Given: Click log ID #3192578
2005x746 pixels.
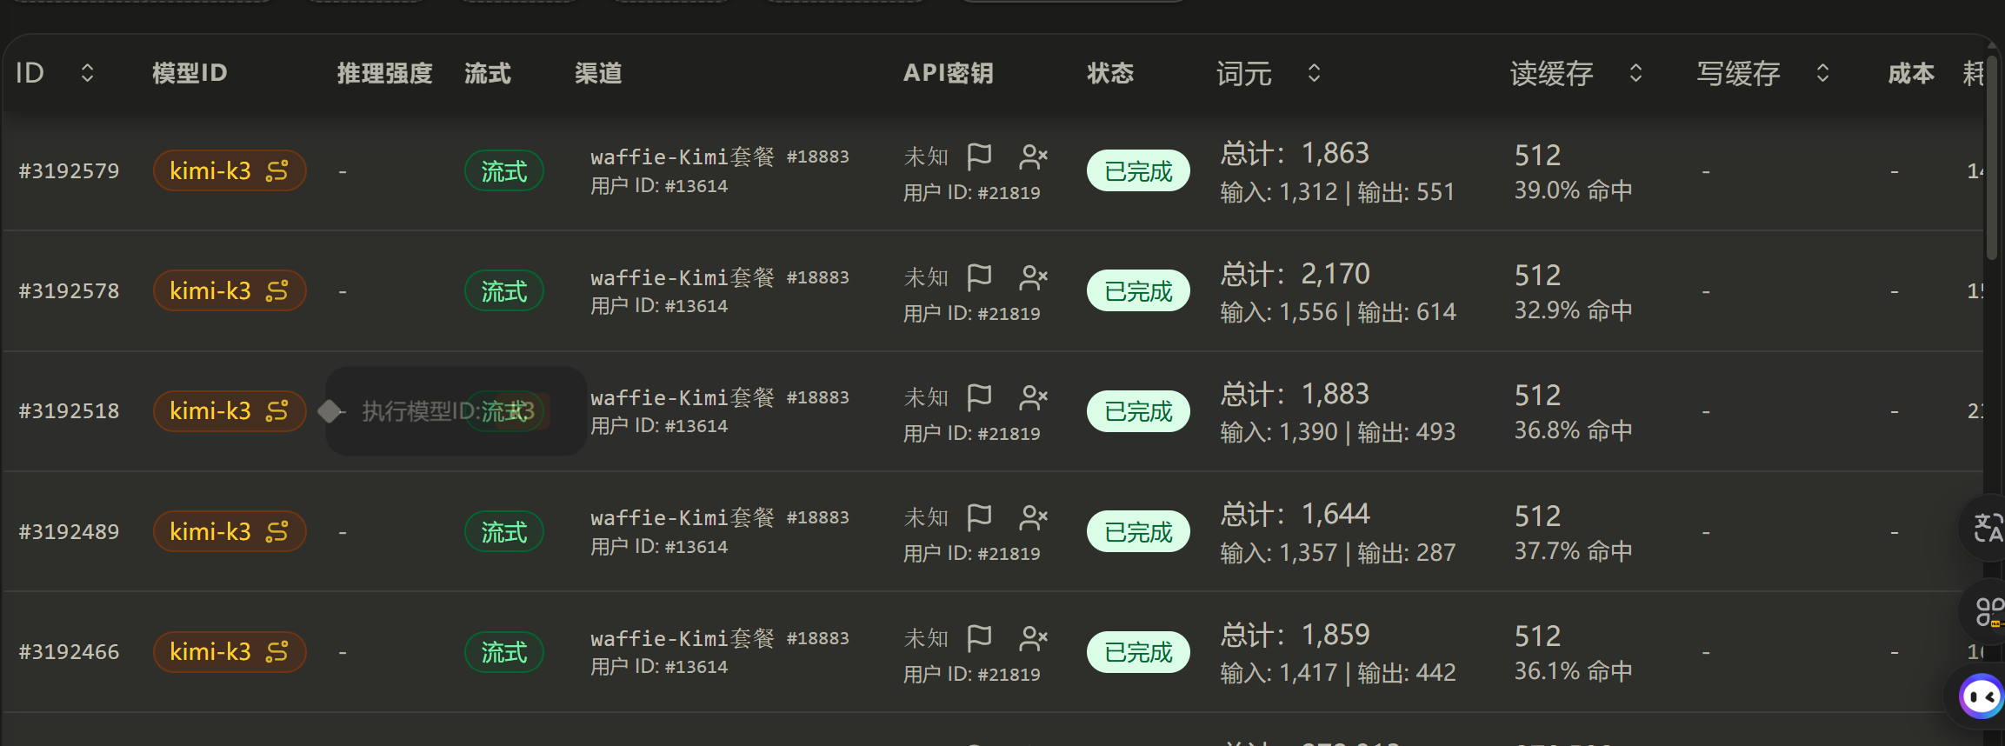Looking at the screenshot, I should point(69,291).
